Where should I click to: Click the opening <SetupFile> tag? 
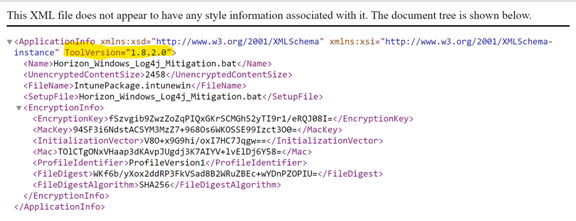(x=51, y=97)
